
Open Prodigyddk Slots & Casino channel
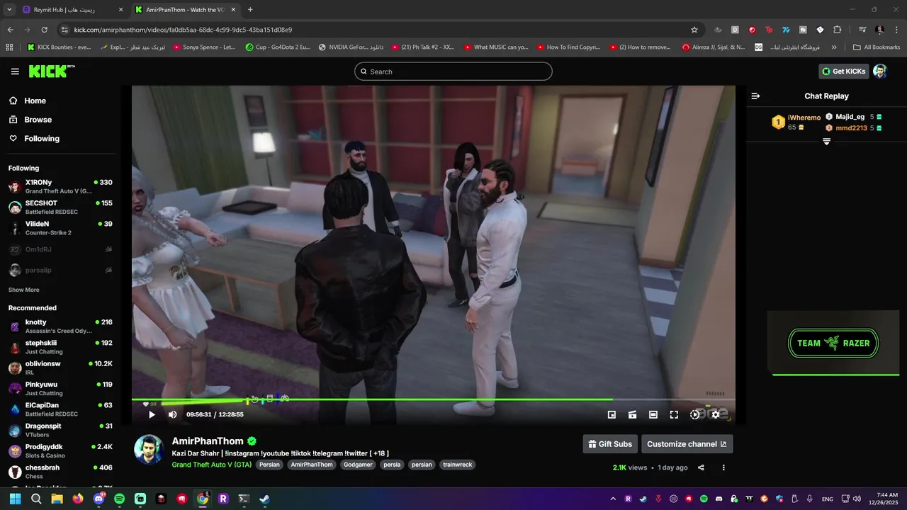tap(60, 451)
